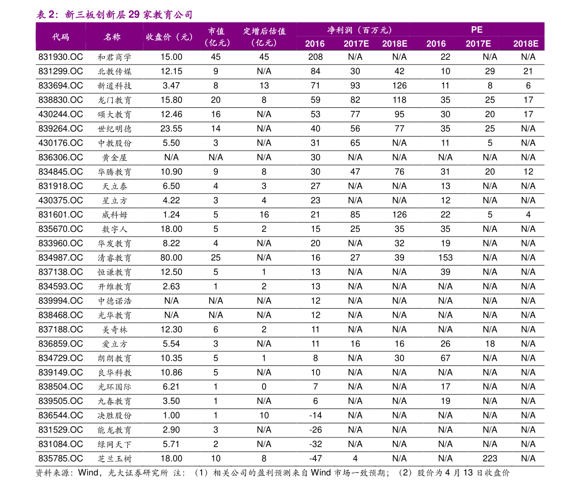
Task: Click the 净利润（百万元）group header
Action: tap(359, 30)
